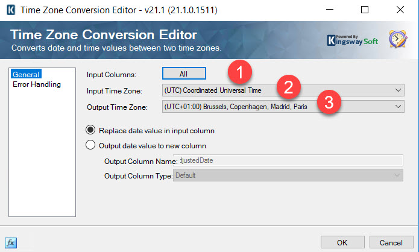Open the Output Column Type dropdown
Image resolution: width=419 pixels, height=252 pixels.
tap(288, 175)
